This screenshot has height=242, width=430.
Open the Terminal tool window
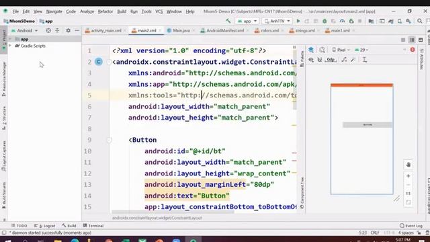point(93,226)
